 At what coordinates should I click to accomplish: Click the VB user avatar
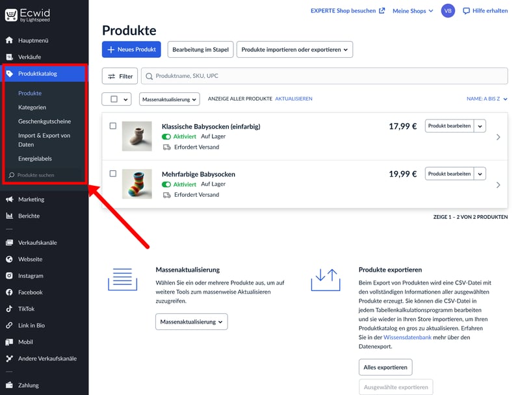coord(448,11)
